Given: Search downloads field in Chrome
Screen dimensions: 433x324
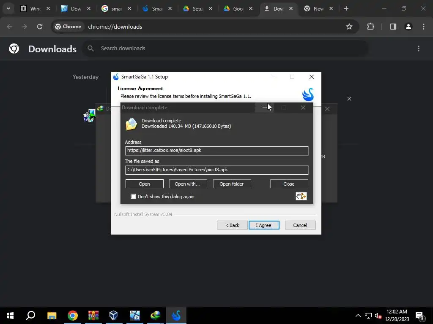Looking at the screenshot, I should pyautogui.click(x=225, y=49).
